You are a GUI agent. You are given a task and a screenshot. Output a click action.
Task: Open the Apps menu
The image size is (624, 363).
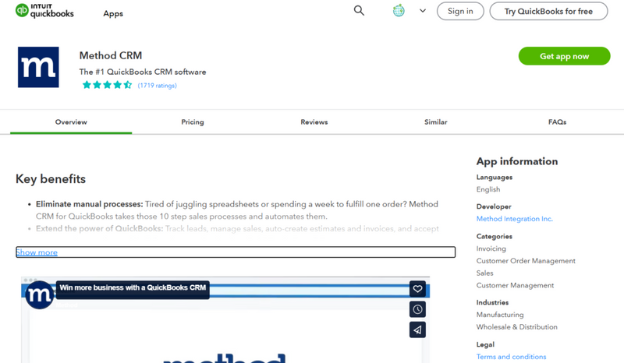point(113,13)
